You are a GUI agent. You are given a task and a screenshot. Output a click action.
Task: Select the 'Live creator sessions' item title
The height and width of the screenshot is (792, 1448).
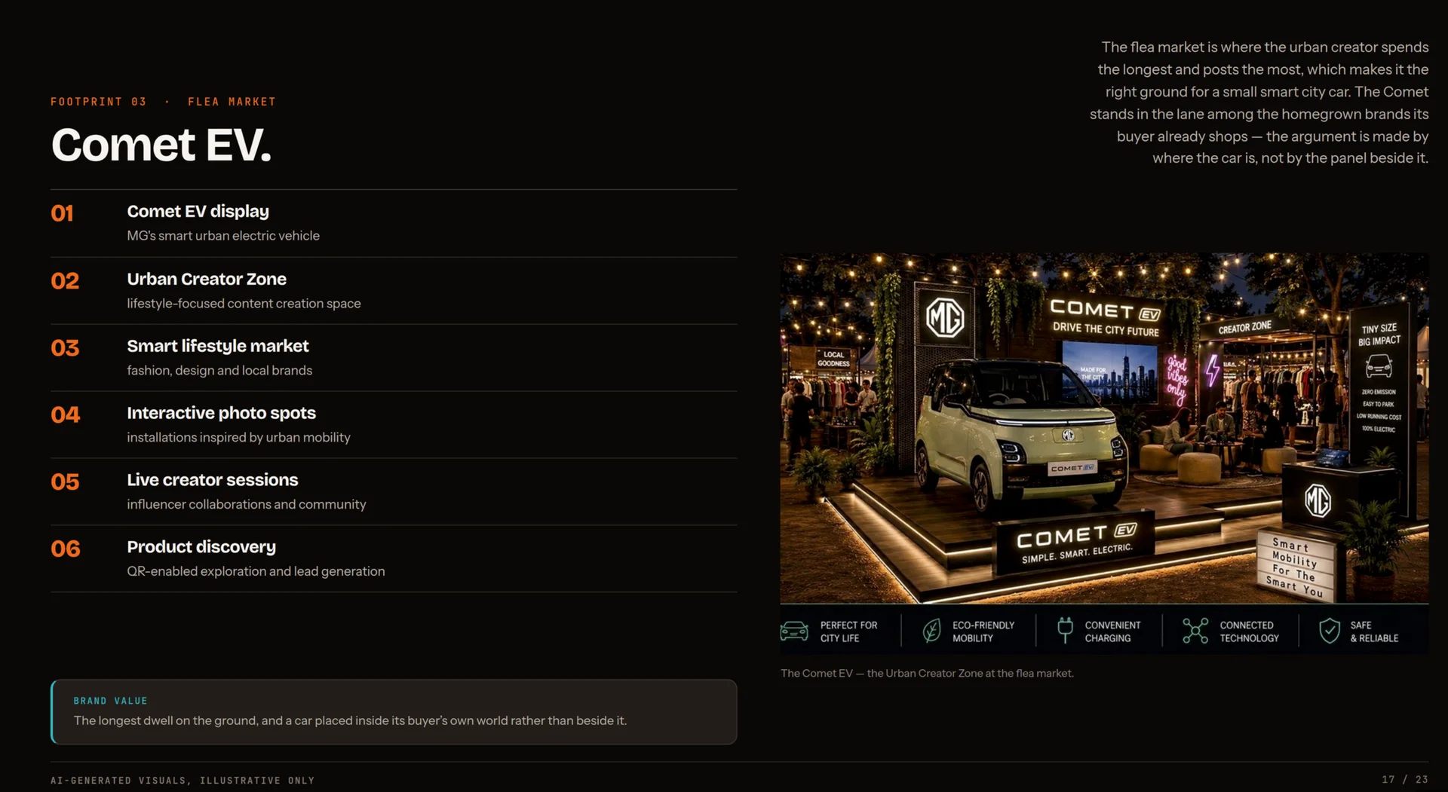click(213, 480)
